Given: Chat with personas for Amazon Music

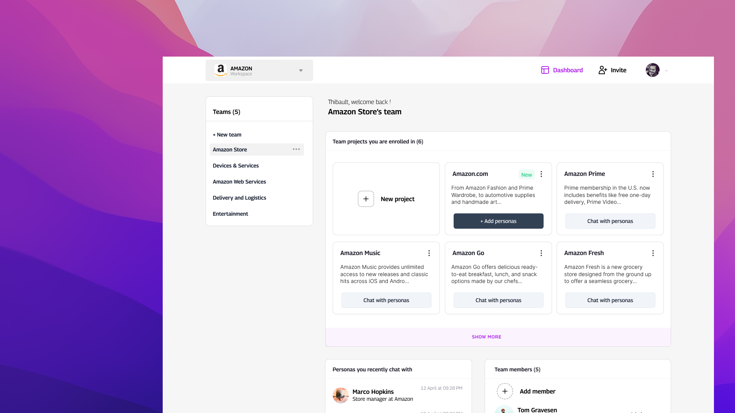Looking at the screenshot, I should tap(386, 300).
